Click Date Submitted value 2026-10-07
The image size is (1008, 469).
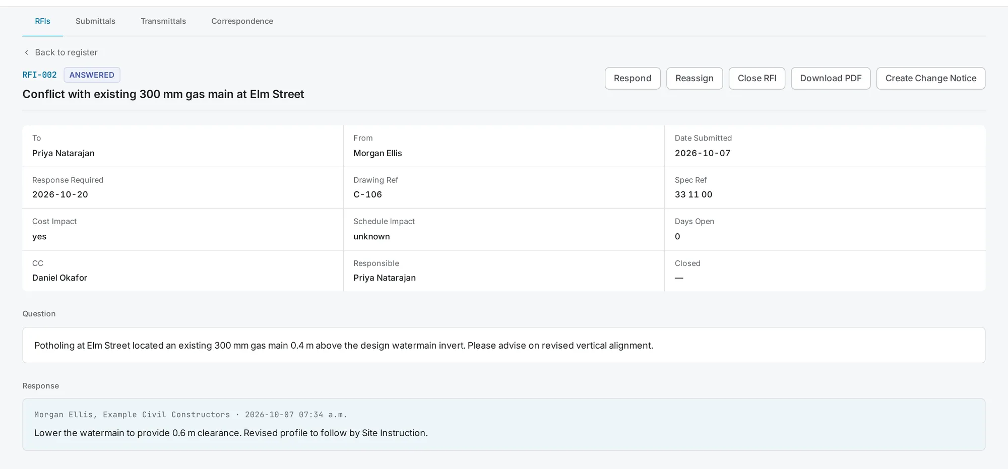[x=703, y=153]
